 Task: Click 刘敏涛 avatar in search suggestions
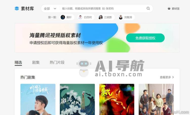121,17
